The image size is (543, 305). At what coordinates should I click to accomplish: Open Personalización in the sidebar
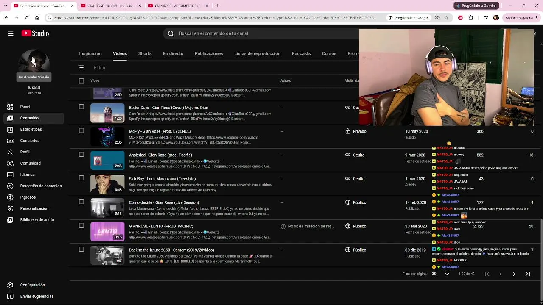[34, 208]
